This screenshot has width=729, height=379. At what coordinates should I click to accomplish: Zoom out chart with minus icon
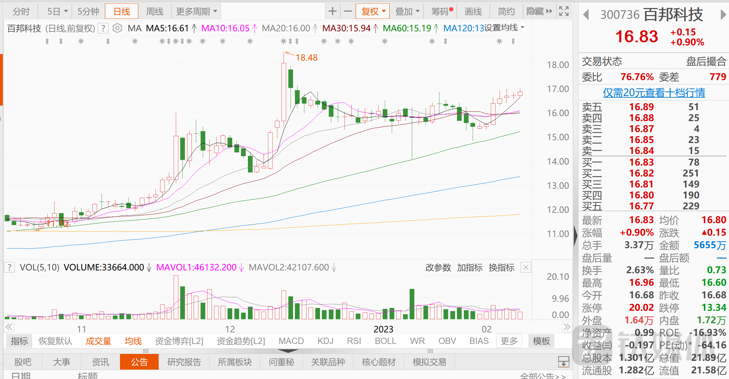click(348, 12)
